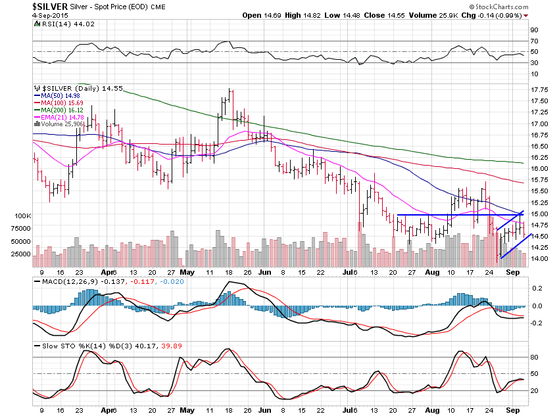Click the stochastic axis label 50
Viewport: 559px width, 416px height.
pos(535,374)
